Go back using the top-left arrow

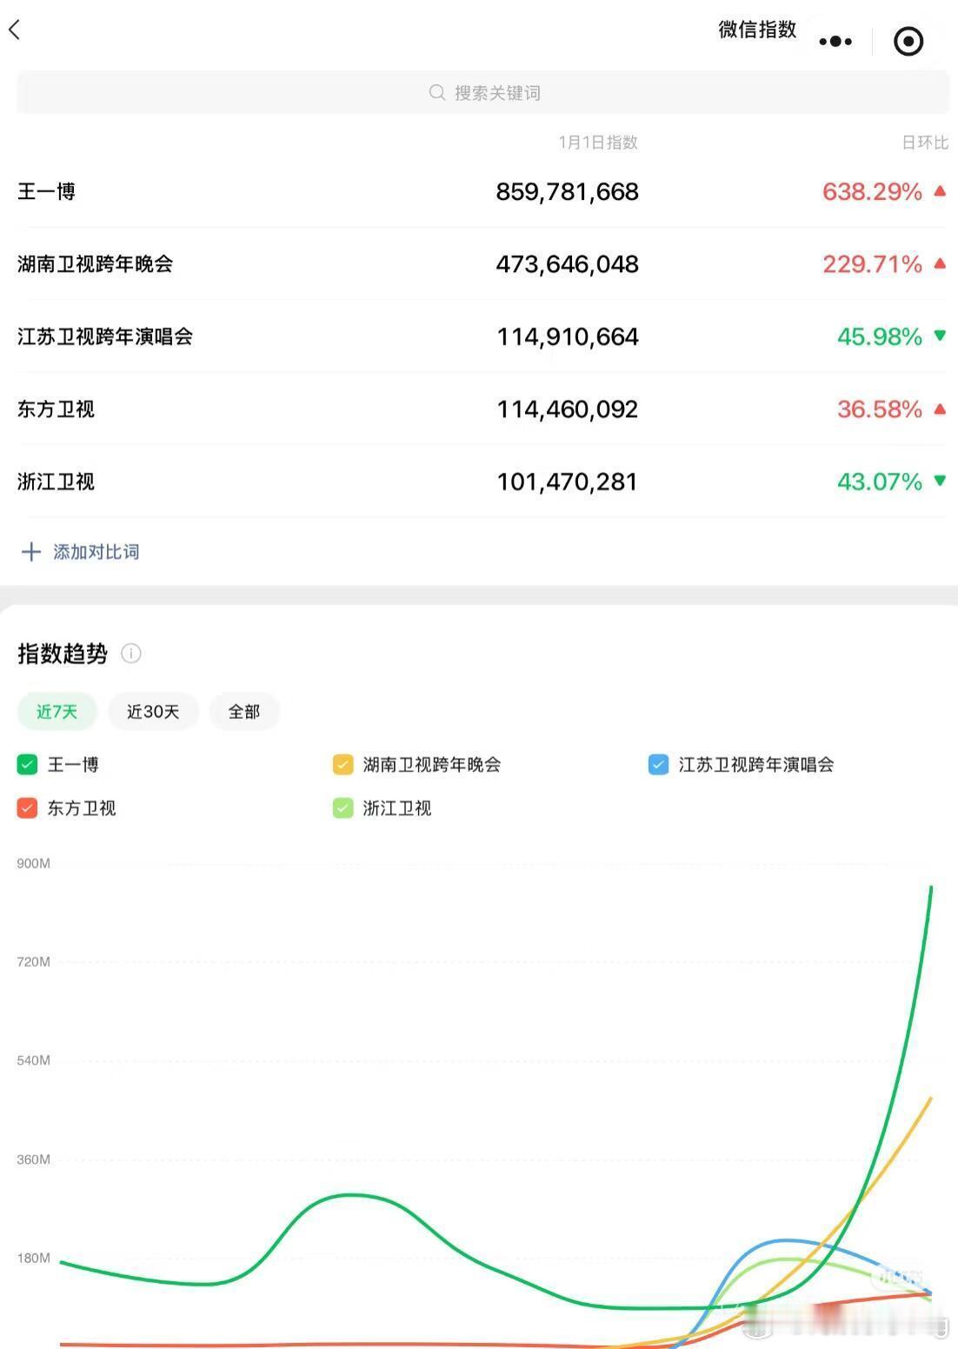click(x=14, y=30)
